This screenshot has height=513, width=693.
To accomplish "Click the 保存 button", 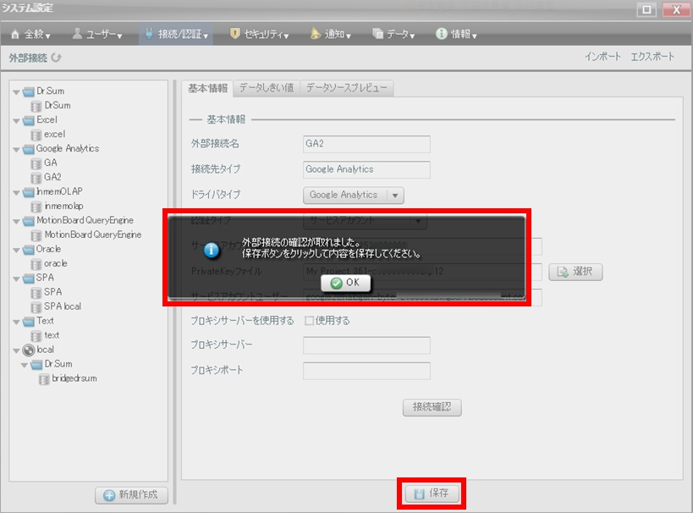I will [432, 493].
